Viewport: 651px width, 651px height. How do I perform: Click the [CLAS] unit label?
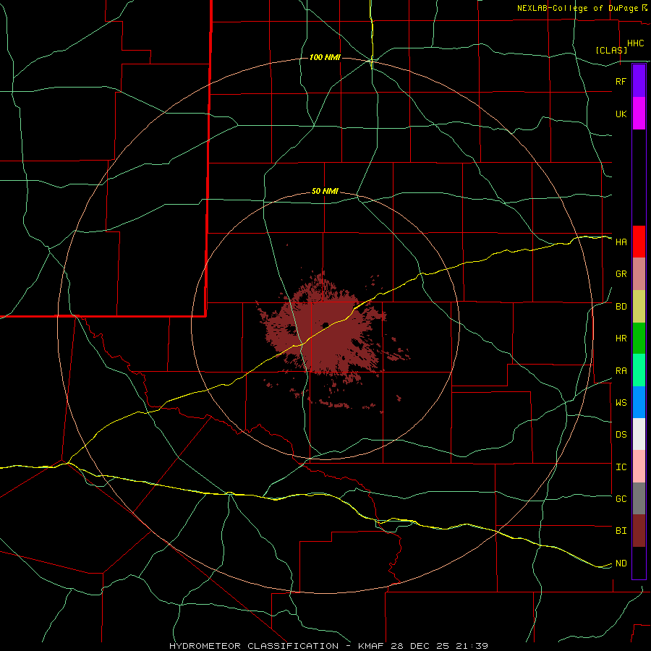click(611, 50)
